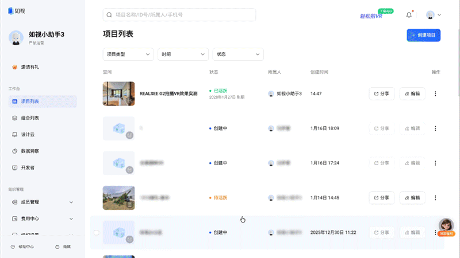Open more actions for 1月16日 18:09 row

click(x=435, y=128)
